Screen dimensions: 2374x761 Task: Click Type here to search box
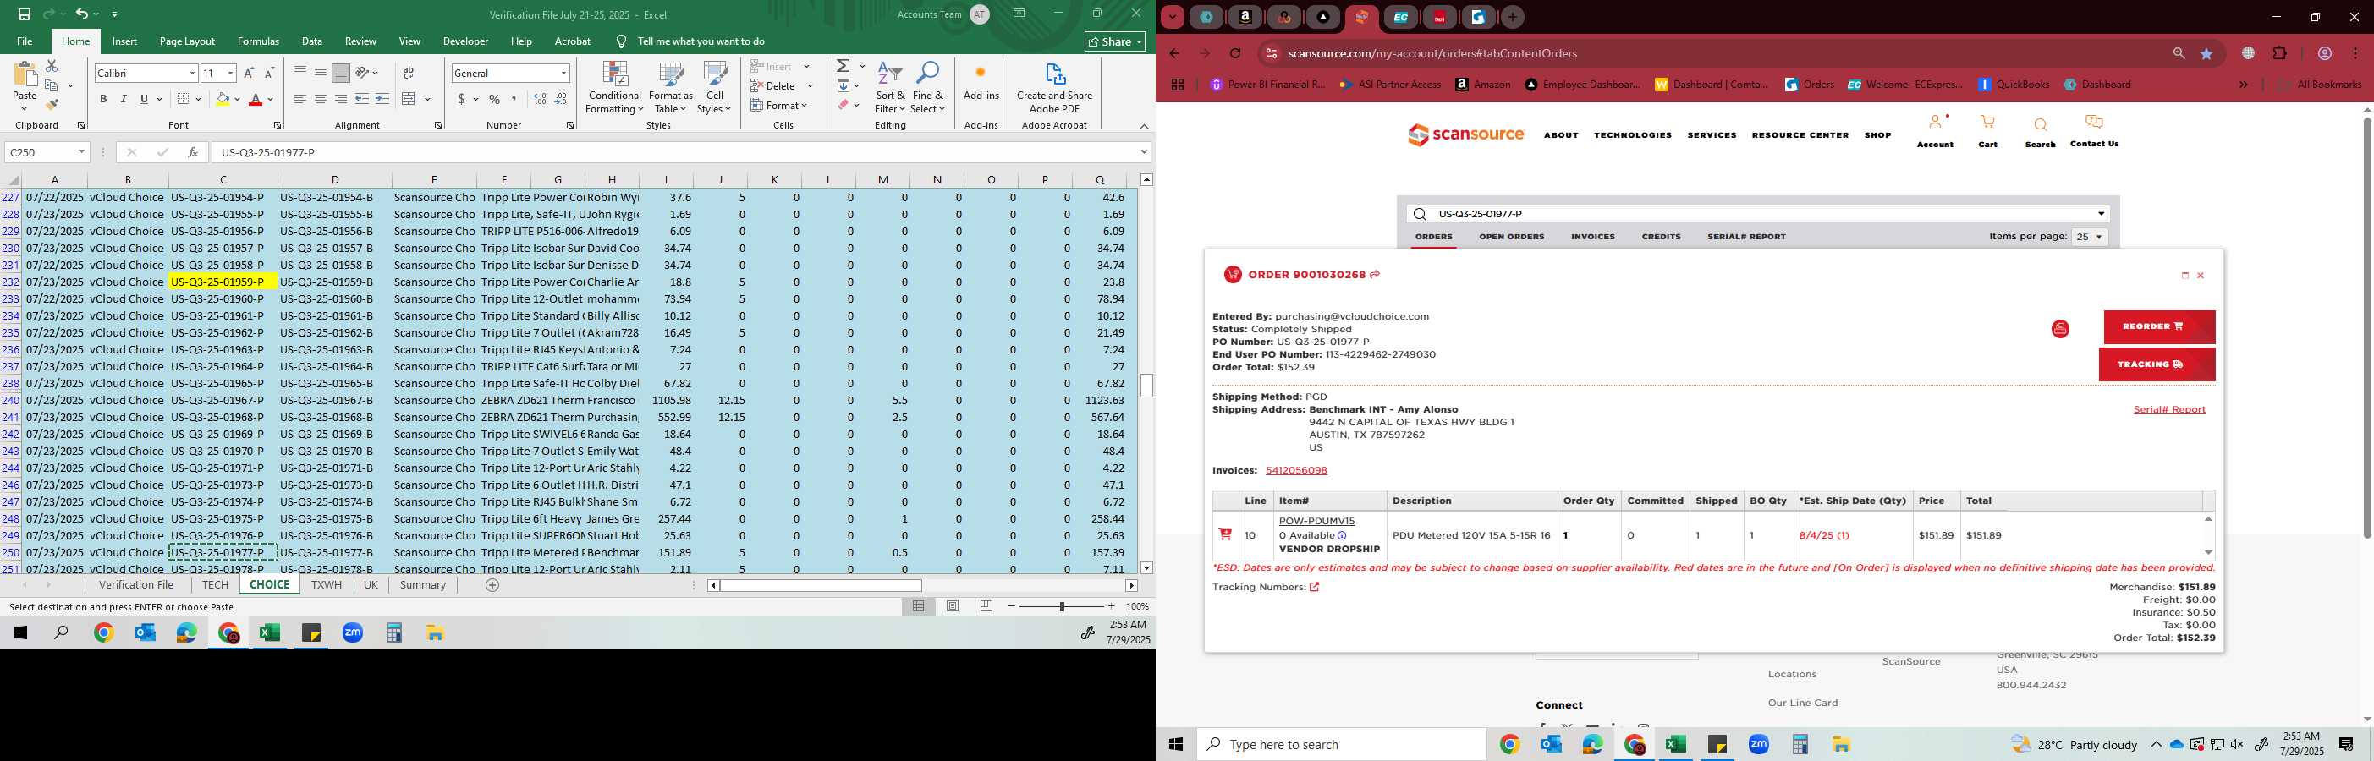(x=1342, y=744)
